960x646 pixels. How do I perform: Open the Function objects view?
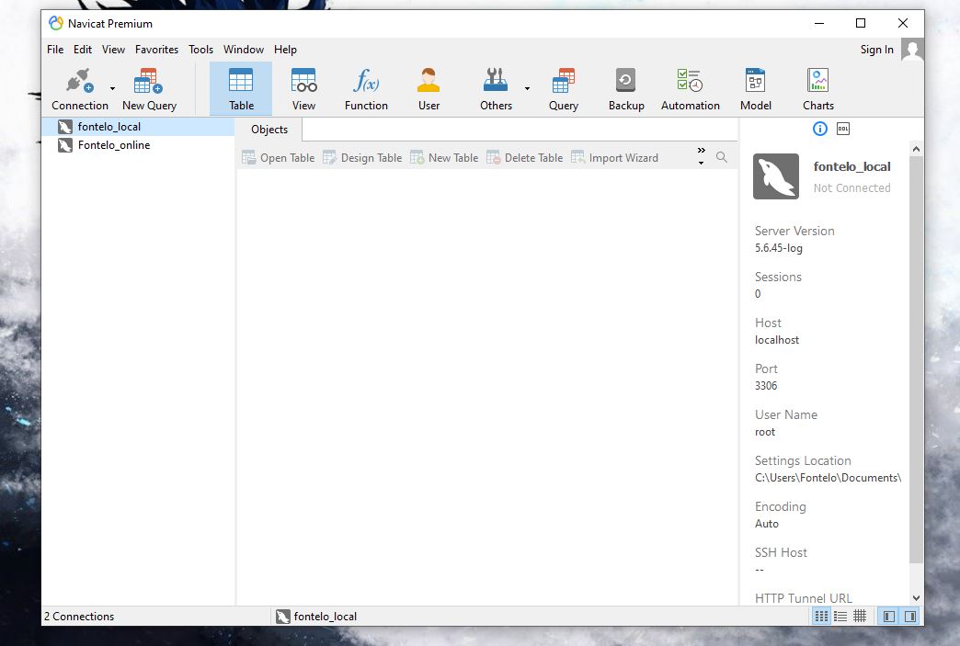(x=366, y=89)
